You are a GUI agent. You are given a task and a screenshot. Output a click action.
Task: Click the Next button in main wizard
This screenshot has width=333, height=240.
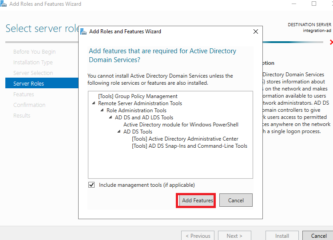coord(234,236)
